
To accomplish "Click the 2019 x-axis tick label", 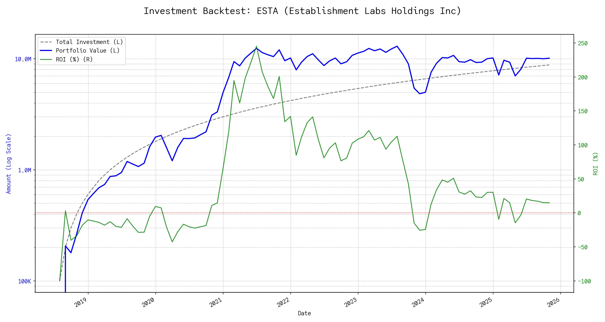I will (81, 302).
